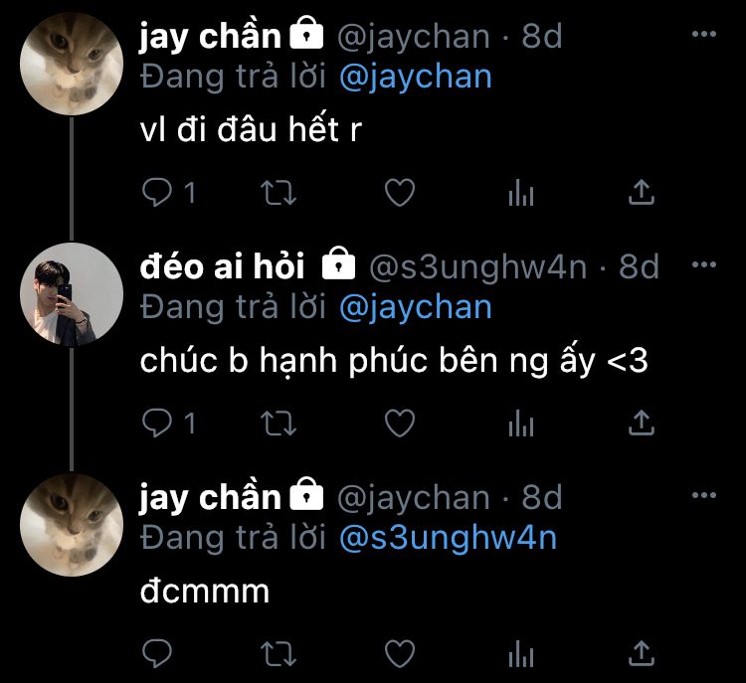Image resolution: width=746 pixels, height=683 pixels.
Task: Open more options on the "đcmmm" tweet
Action: coord(704,495)
